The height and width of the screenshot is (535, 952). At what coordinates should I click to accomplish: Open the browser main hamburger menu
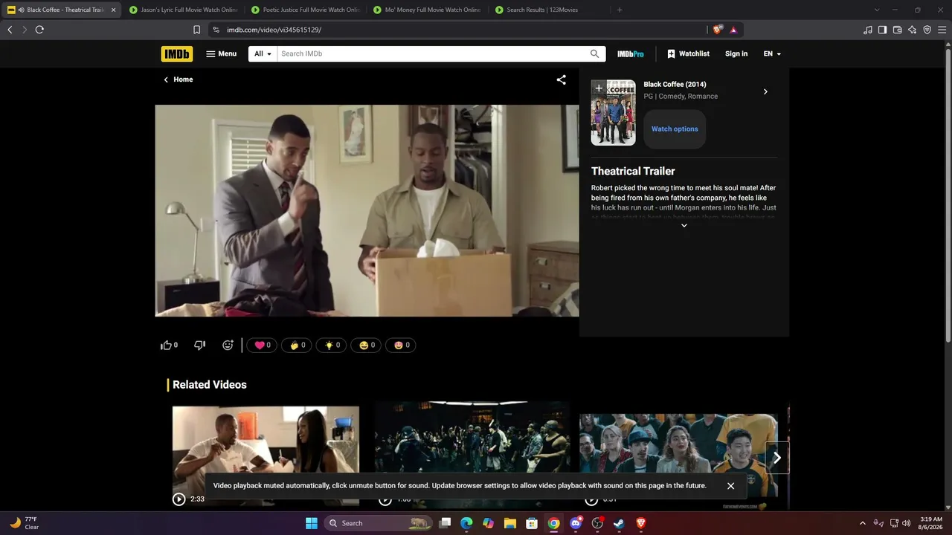tap(942, 30)
